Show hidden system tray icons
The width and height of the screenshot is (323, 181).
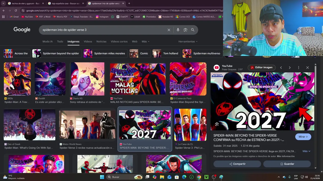(x=279, y=177)
